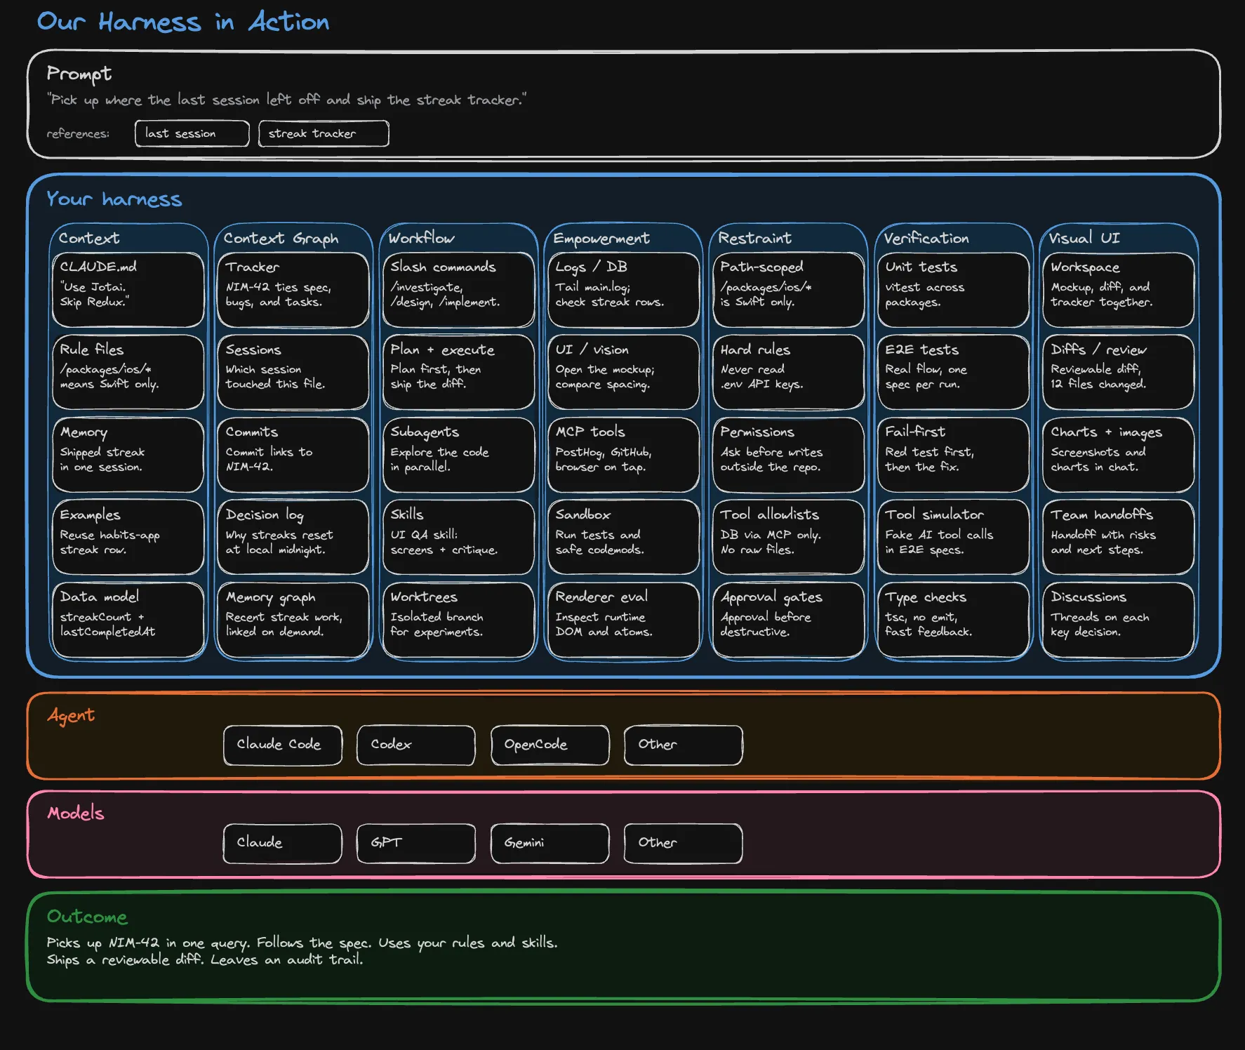Select the Codex agent box
This screenshot has height=1050, width=1245.
(x=416, y=745)
